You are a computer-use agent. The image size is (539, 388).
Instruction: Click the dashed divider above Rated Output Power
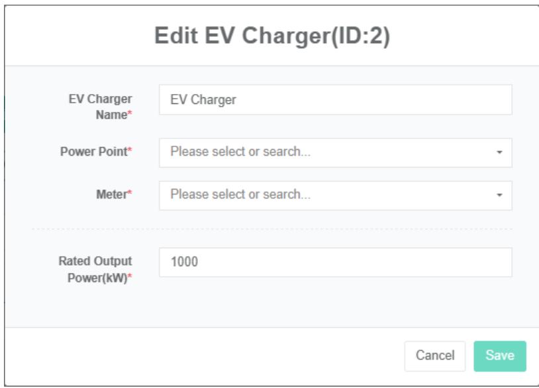point(271,229)
